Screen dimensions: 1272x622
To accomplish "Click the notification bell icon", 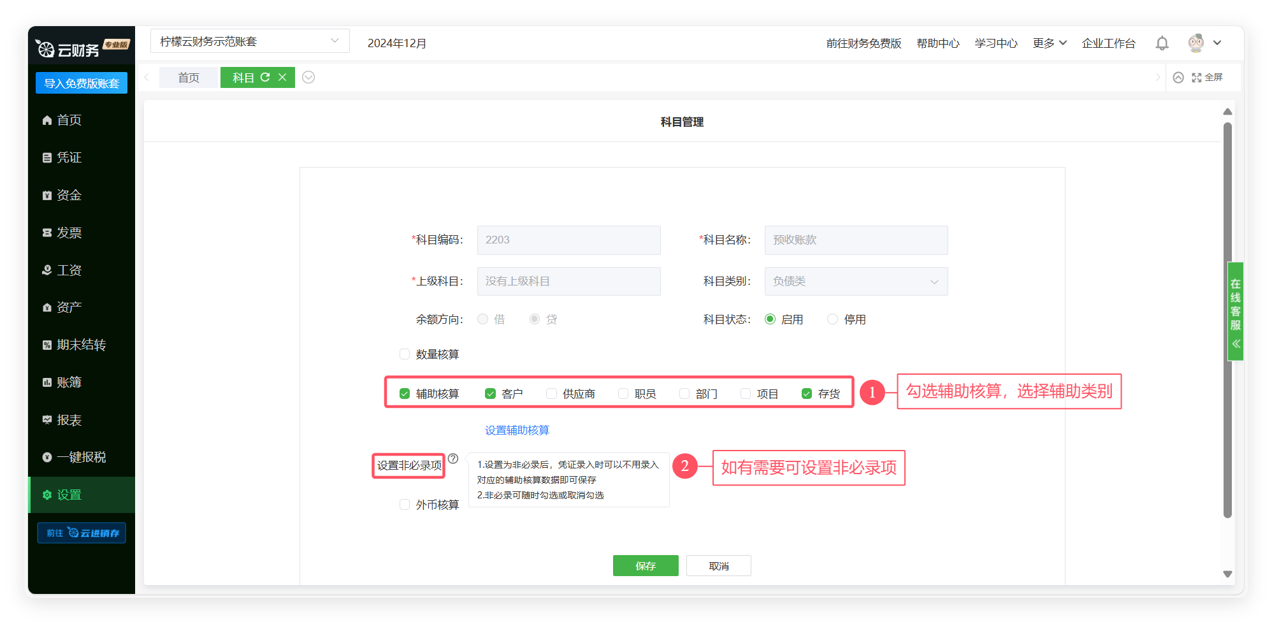I will click(x=1162, y=43).
